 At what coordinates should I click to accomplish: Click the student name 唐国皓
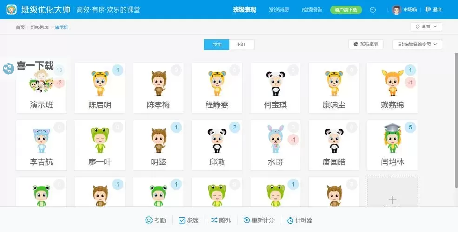pyautogui.click(x=334, y=162)
